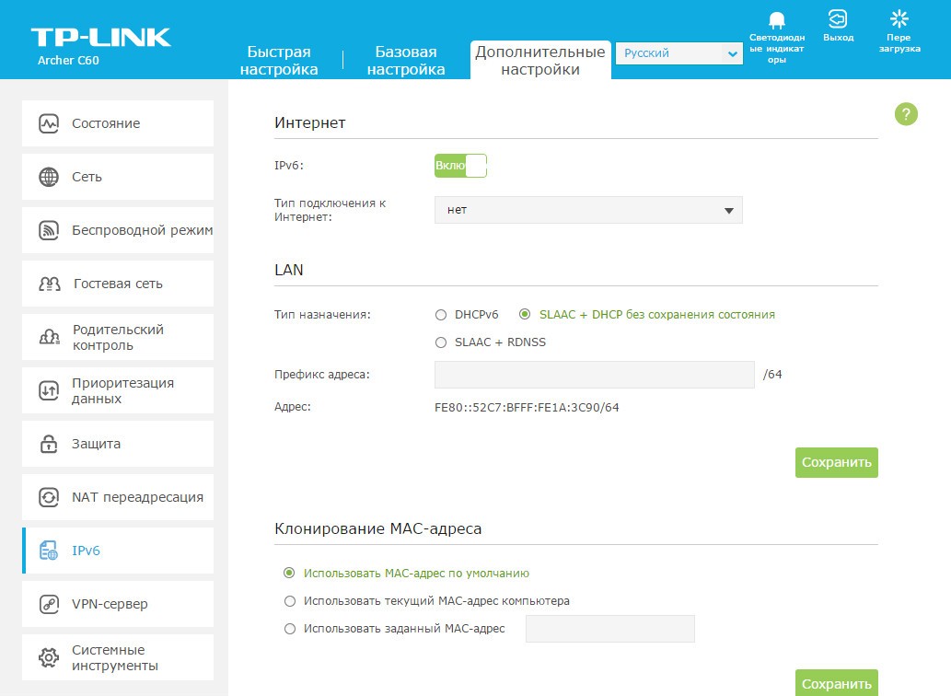Click the reboot (Перезагрузка) icon
The height and width of the screenshot is (696, 951).
[899, 19]
